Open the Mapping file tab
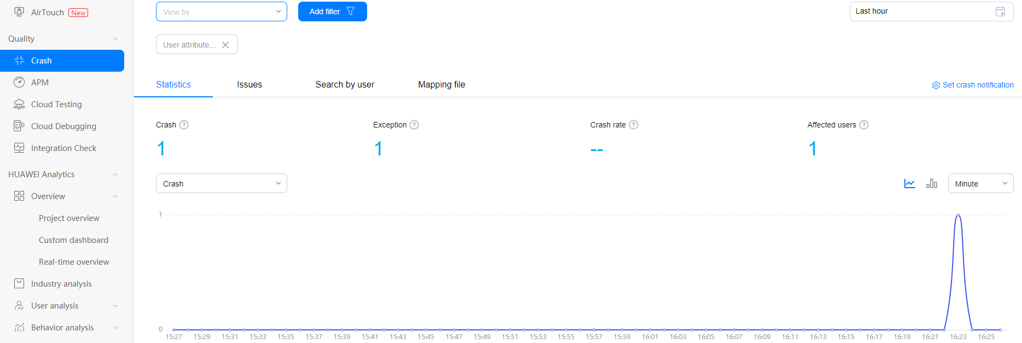This screenshot has height=343, width=1022. pyautogui.click(x=442, y=85)
